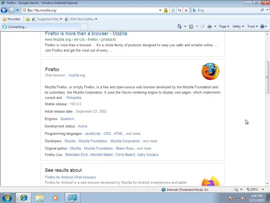The image size is (270, 203).
Task: Open the Safety menu
Action: point(238,26)
